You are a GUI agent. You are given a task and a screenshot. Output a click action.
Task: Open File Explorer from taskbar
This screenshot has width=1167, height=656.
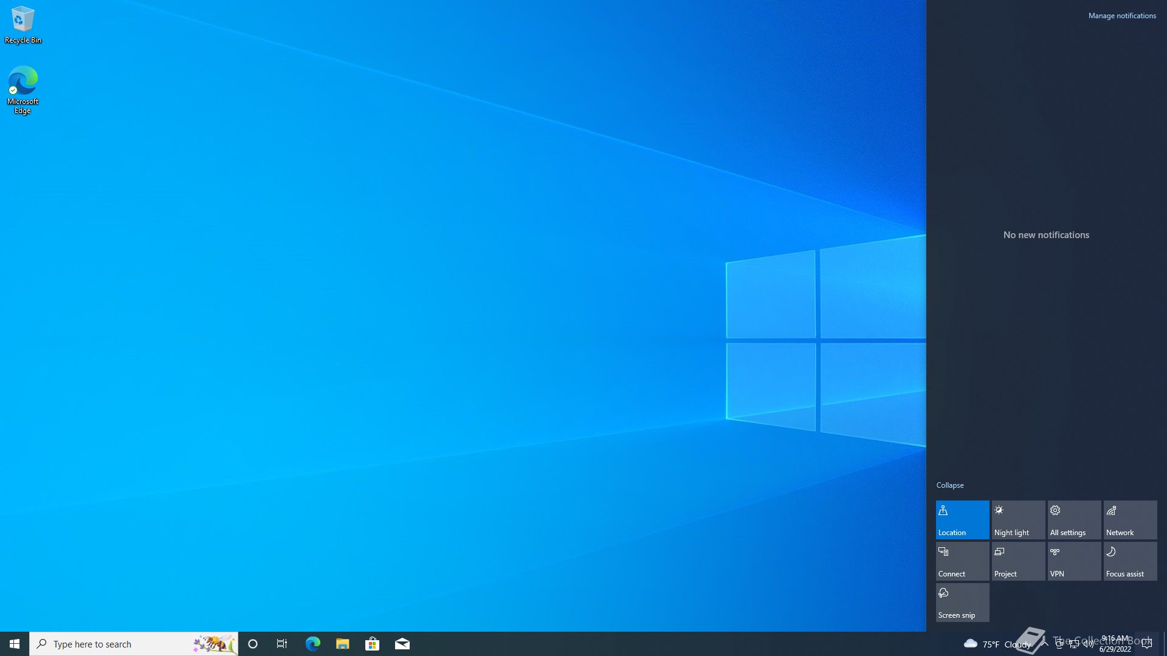tap(342, 644)
